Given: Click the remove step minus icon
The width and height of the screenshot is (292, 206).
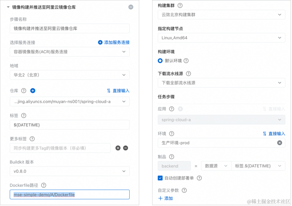Looking at the screenshot, I should [x=131, y=7].
